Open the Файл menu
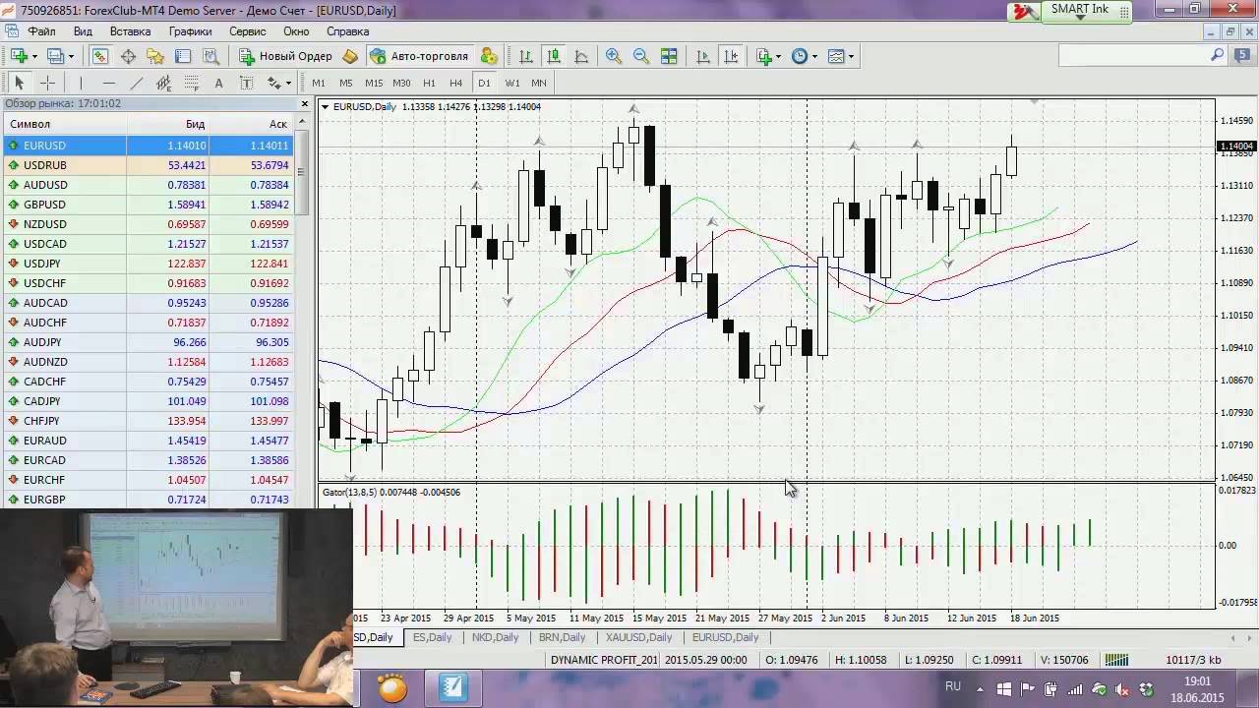This screenshot has height=708, width=1259. 41,31
